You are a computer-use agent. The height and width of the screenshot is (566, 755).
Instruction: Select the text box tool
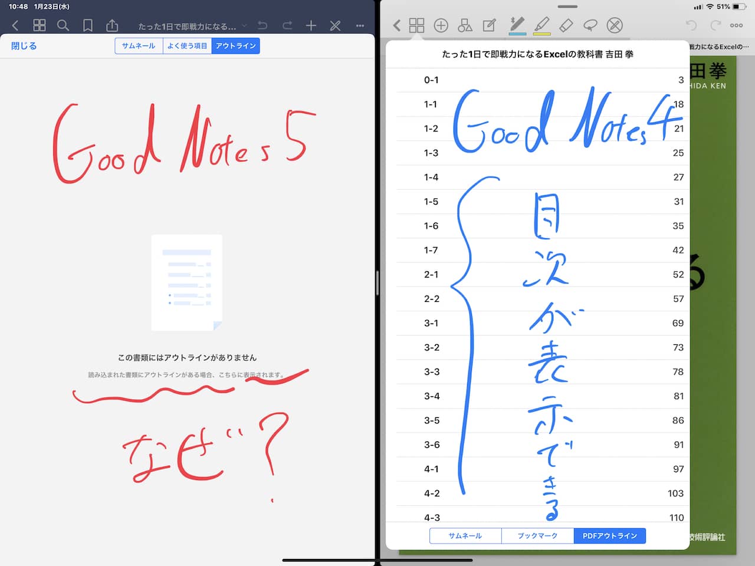[x=490, y=25]
